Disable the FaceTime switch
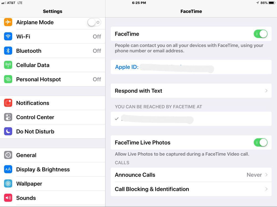The width and height of the screenshot is (277, 207). 260,34
